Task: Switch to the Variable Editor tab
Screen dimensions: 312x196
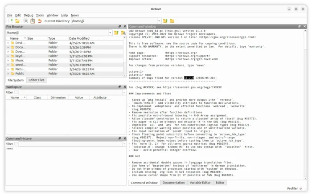Action: (200, 183)
